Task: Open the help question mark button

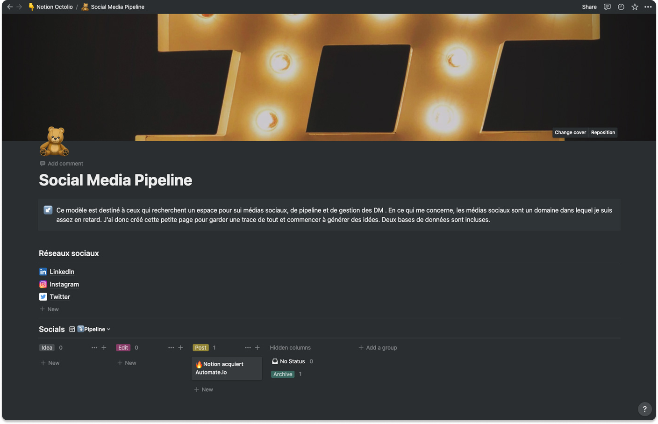Action: click(x=644, y=409)
